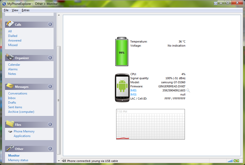Image resolution: width=245 pixels, height=165 pixels.
Task: Click the Other section wrench icon
Action: [x=10, y=148]
